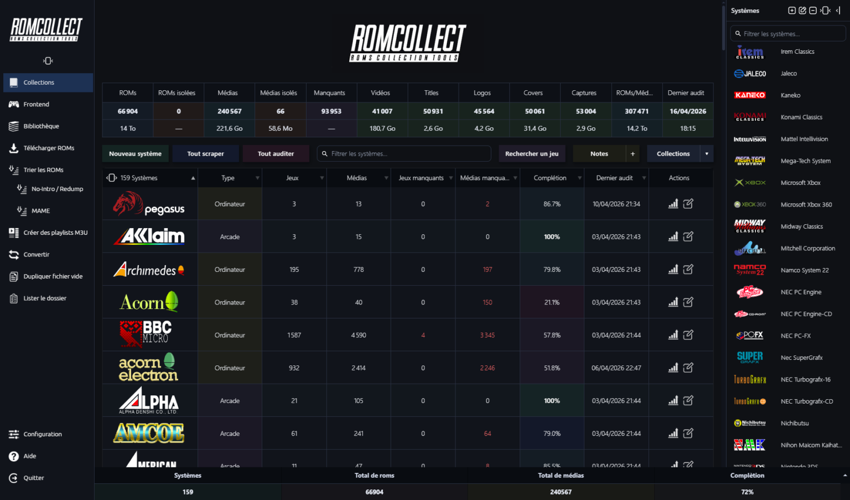Click the add system icon in Systèmes panel
The height and width of the screenshot is (500, 850).
point(792,11)
